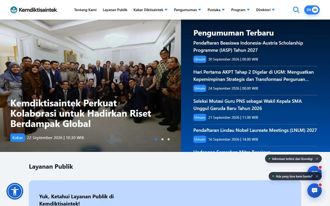Click the 'Ada yang bisa kami bantu?' text
The image size is (330, 206).
point(294,176)
